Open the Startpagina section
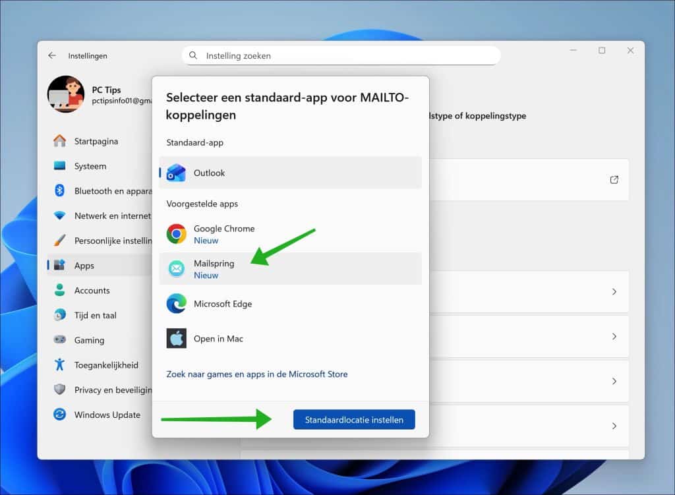The image size is (675, 495). [96, 141]
